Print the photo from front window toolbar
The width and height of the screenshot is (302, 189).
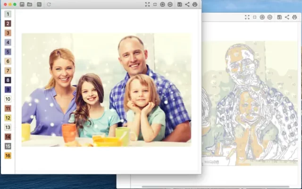(195, 4)
